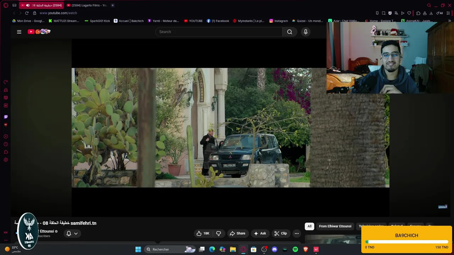Open Opera search at the top right
The width and height of the screenshot is (454, 255).
click(429, 5)
